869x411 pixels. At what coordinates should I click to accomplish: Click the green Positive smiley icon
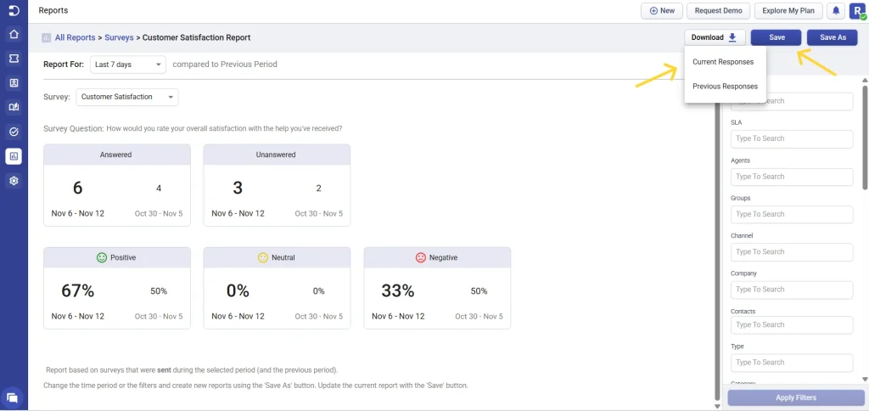pyautogui.click(x=102, y=258)
